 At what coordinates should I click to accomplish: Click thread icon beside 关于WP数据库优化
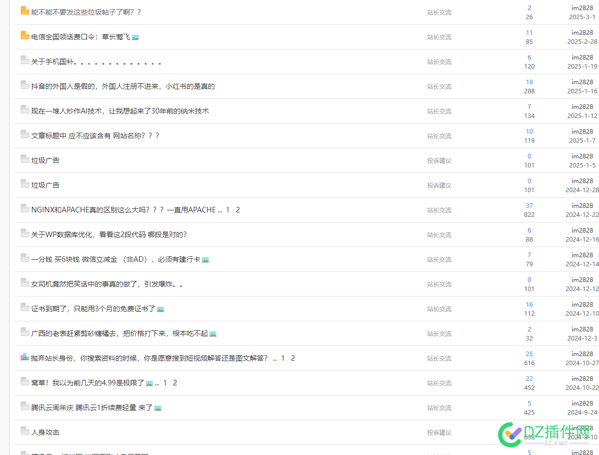tap(25, 233)
